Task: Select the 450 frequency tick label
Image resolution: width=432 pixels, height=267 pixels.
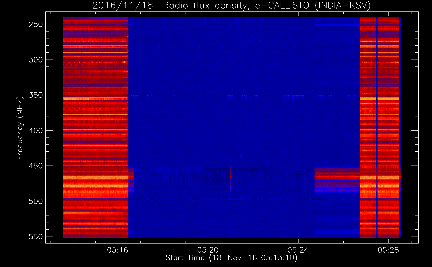Action: click(x=36, y=166)
